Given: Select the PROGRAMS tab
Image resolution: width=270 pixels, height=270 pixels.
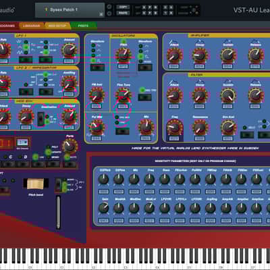Looking at the screenshot, I should point(7,26).
